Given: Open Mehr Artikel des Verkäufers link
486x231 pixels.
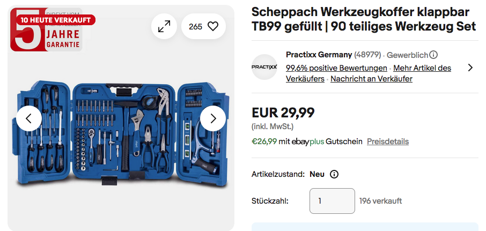Looking at the screenshot, I should [x=422, y=68].
